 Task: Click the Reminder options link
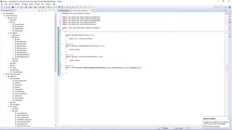[x=214, y=126]
